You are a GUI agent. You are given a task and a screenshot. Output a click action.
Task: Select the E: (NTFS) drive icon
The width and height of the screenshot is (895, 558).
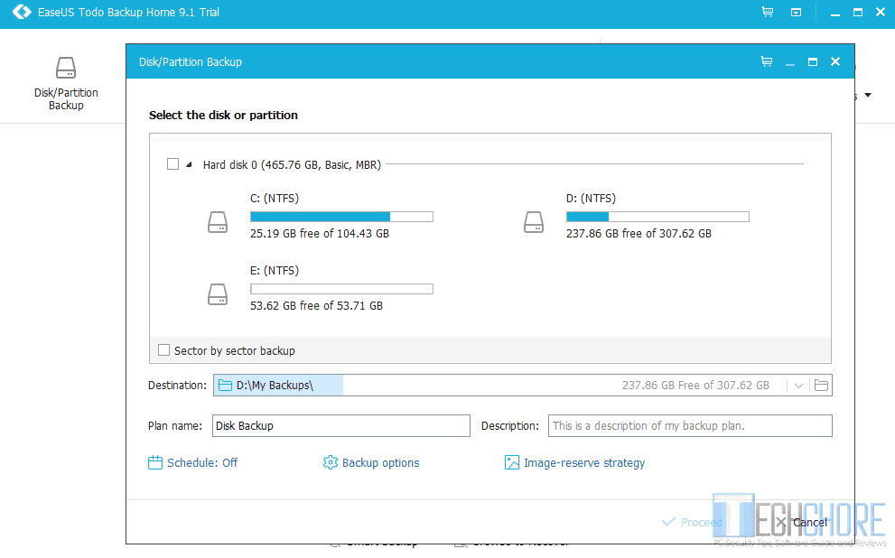click(218, 294)
